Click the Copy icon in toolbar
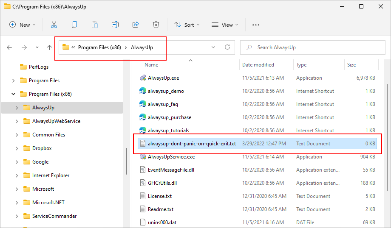This screenshot has width=391, height=228. 74,25
